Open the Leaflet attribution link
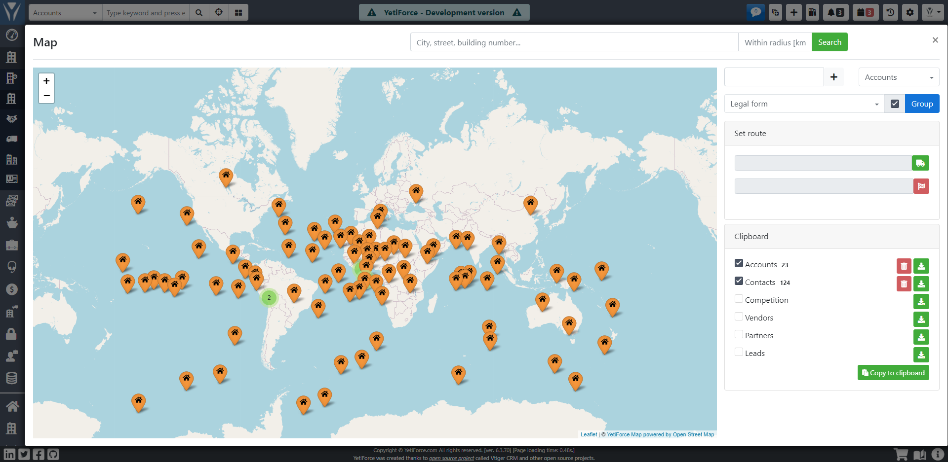The width and height of the screenshot is (948, 462). tap(589, 434)
